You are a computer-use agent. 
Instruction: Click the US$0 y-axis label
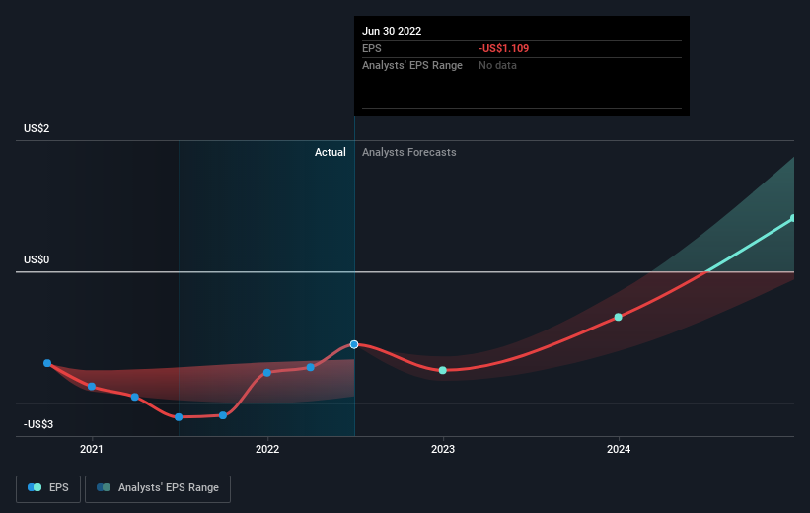[x=37, y=259]
